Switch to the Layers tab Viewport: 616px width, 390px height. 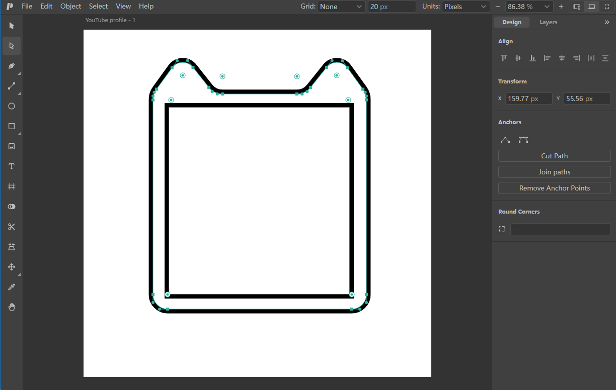click(548, 22)
